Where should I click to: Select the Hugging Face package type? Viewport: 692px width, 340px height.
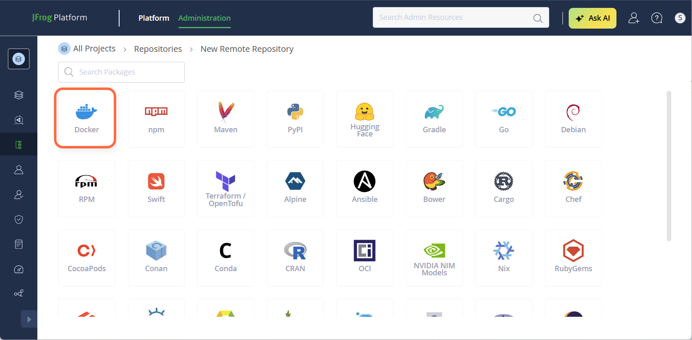(365, 119)
